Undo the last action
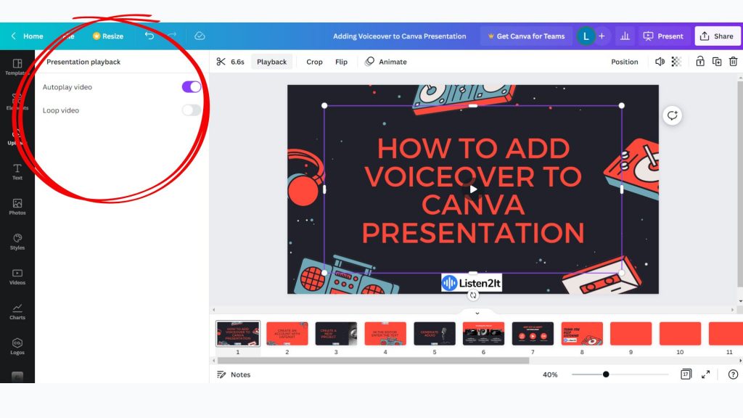Screen dimensions: 743x418 [149, 36]
